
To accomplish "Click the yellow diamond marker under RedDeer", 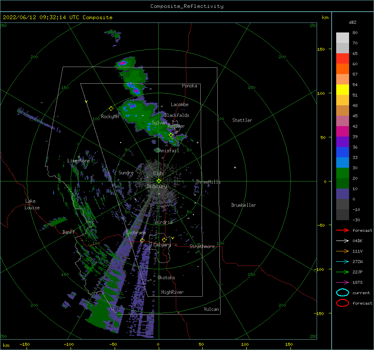I will [171, 135].
